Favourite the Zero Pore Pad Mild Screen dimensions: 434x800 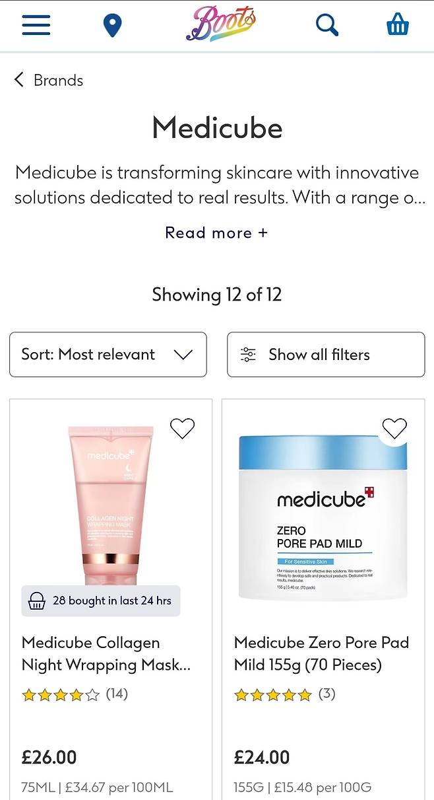(x=394, y=429)
